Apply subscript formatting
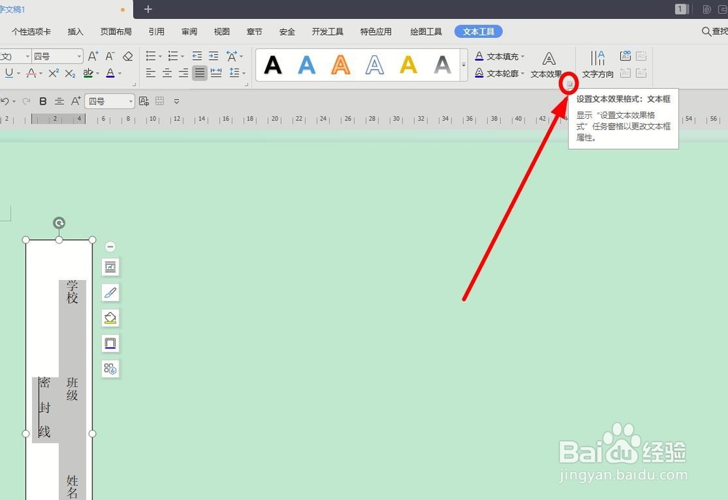This screenshot has height=500, width=728. point(70,73)
